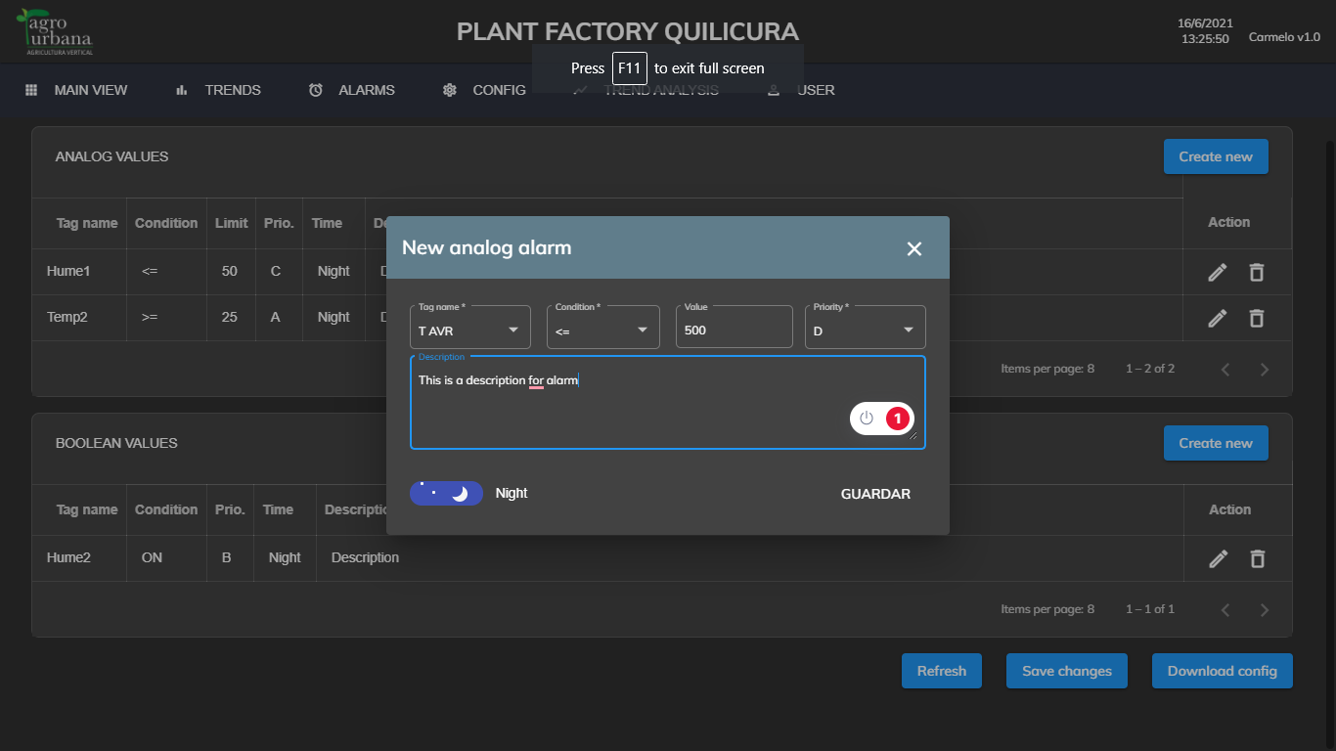Click the GUARDAR button
The image size is (1336, 751).
pos(875,494)
